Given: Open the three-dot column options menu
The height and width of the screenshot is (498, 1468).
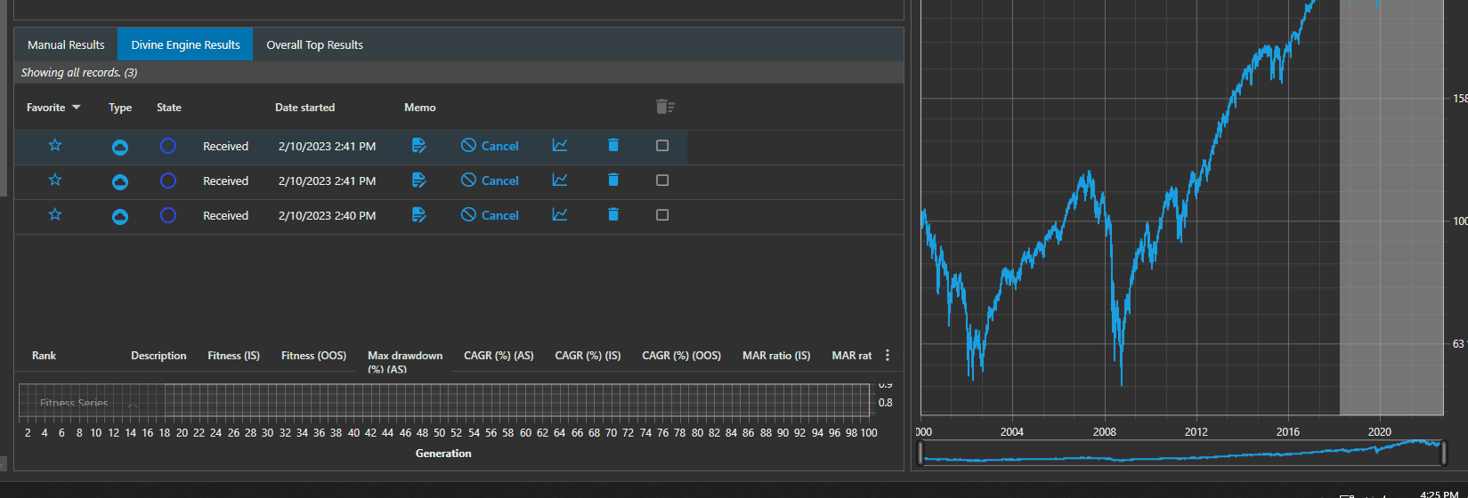Looking at the screenshot, I should (x=888, y=355).
